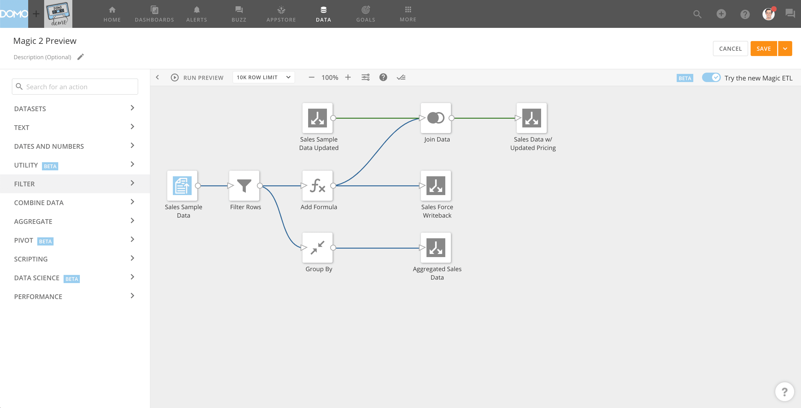
Task: Open the Save options dropdown arrow
Action: [785, 49]
